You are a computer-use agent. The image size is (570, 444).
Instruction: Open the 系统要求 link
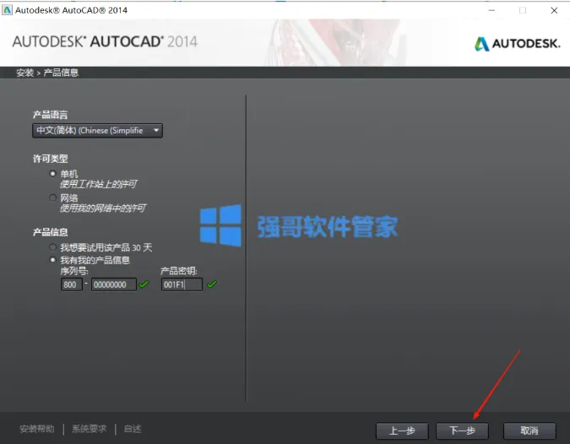pos(89,429)
